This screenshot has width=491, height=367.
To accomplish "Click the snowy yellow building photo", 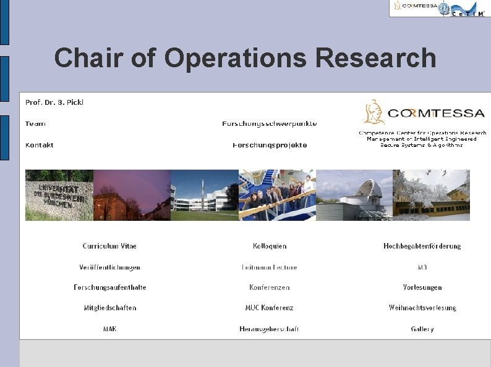I will point(431,195).
